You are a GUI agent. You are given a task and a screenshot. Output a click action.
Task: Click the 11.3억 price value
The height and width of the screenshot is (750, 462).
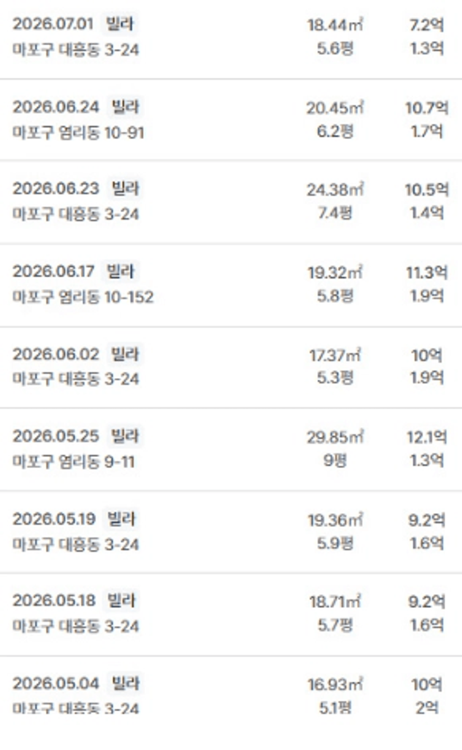[426, 273]
